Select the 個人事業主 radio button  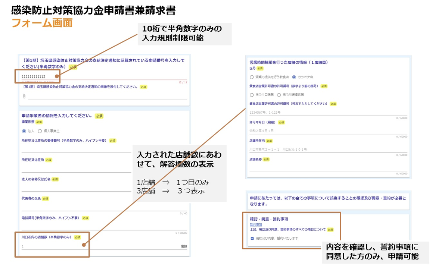39,130
